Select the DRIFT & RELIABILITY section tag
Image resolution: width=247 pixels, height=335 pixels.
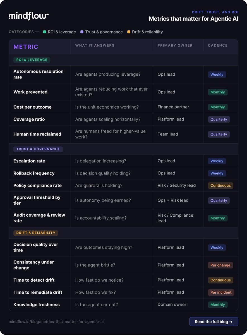coord(36,233)
